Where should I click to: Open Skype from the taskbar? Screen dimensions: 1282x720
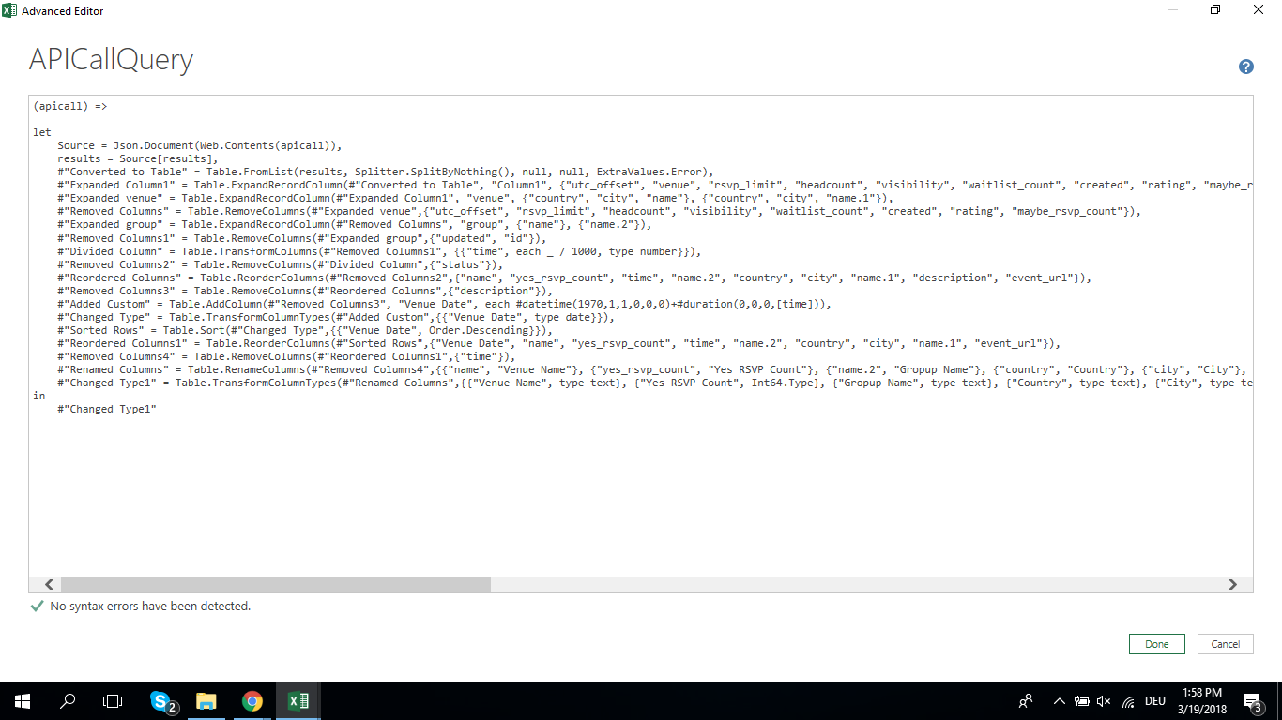(x=161, y=700)
